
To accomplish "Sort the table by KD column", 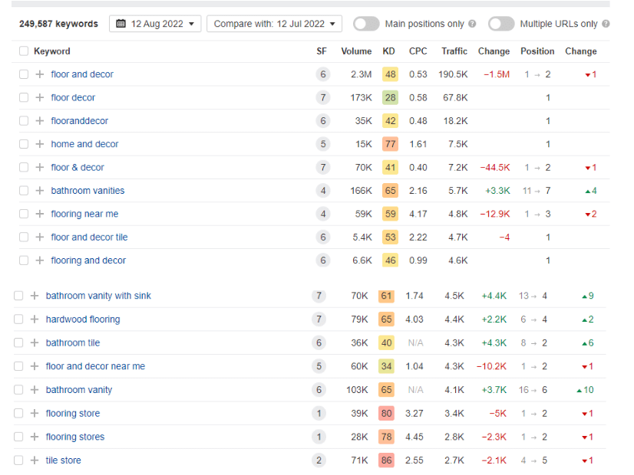I will [388, 51].
